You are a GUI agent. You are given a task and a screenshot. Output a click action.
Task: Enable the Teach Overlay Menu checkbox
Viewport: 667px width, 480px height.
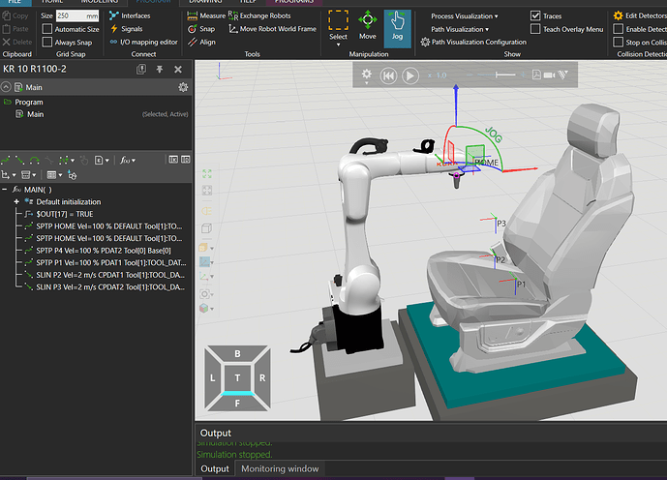536,30
